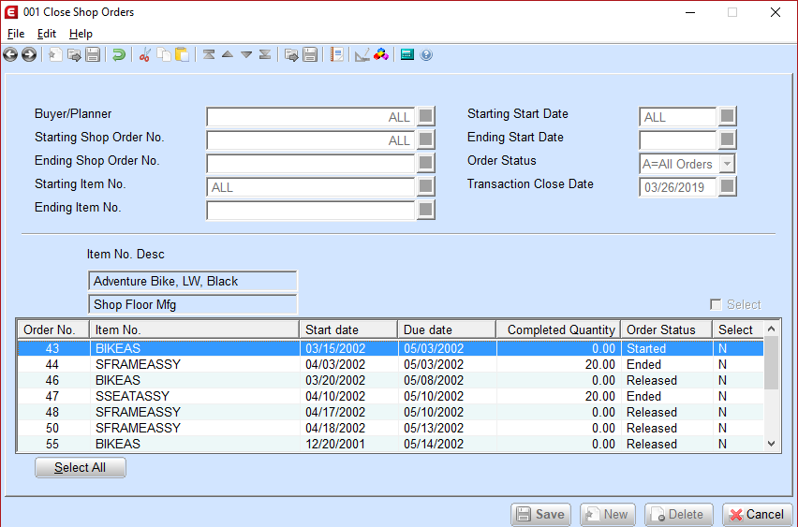Viewport: 798px width, 527px height.
Task: Click the blue help question icon
Action: click(426, 54)
